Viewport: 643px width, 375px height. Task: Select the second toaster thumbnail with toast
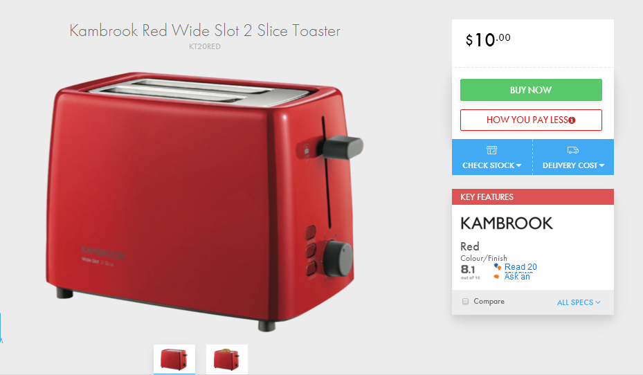227,359
